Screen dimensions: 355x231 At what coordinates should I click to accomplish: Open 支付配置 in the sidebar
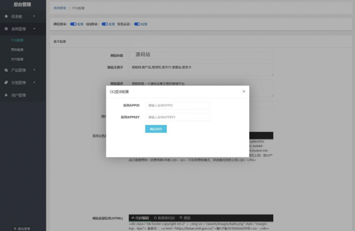(x=17, y=59)
